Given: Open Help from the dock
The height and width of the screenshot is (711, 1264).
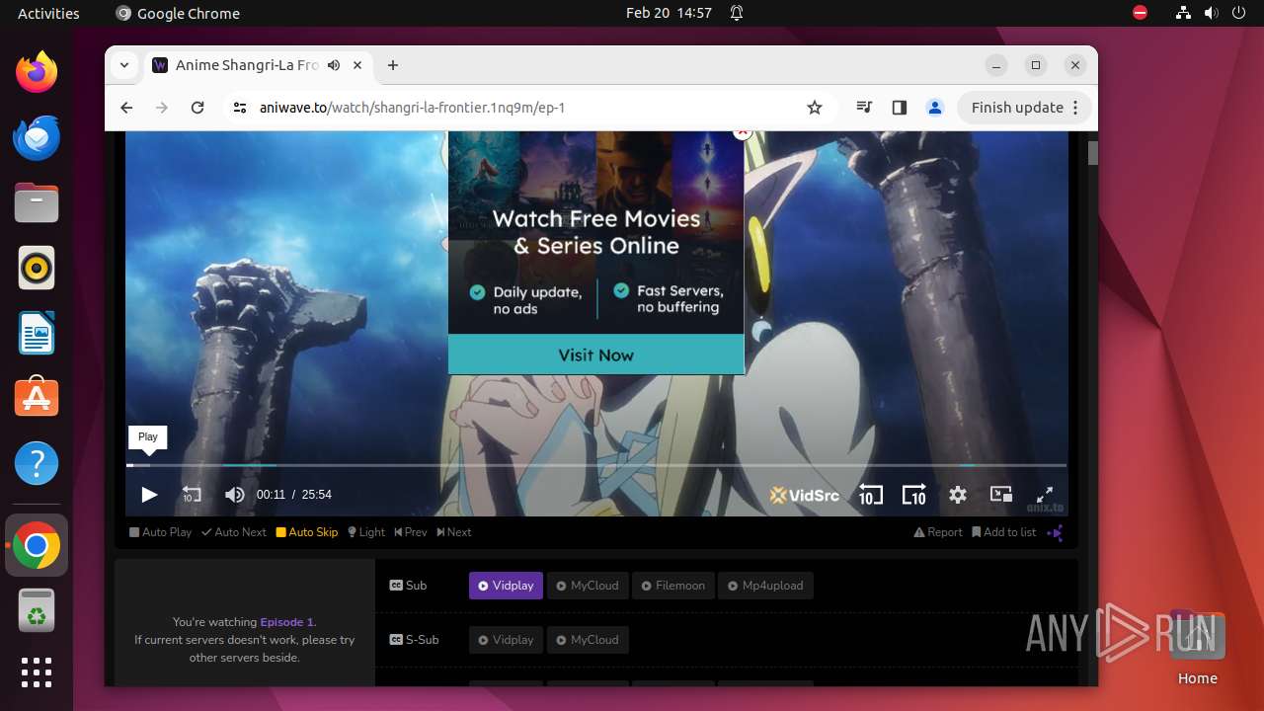Looking at the screenshot, I should pos(37,463).
